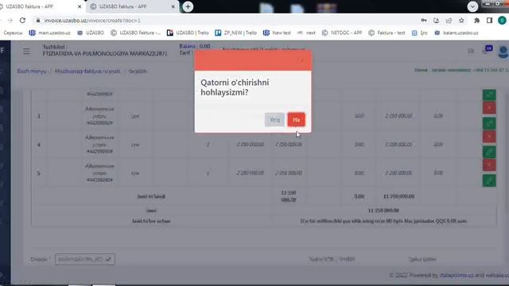Viewport: 509px width, 286px height.
Task: Go to the Bosh menyu breadcrumb
Action: point(32,71)
